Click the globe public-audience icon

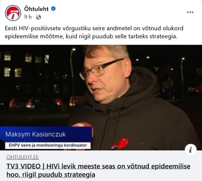[x=38, y=17]
